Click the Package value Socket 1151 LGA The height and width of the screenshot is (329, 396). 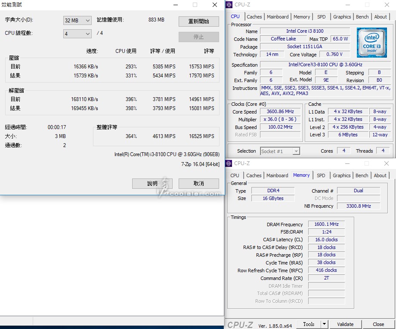[305, 46]
